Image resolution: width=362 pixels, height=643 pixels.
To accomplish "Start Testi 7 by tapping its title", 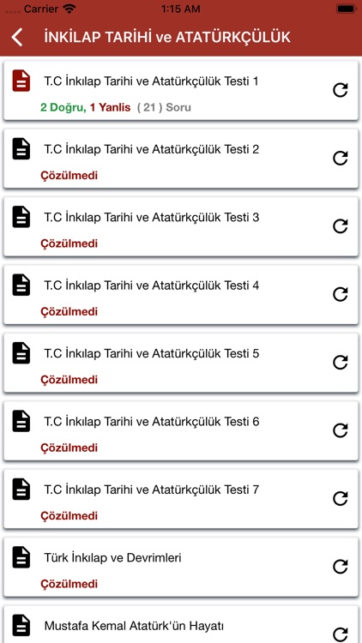I will [x=152, y=490].
